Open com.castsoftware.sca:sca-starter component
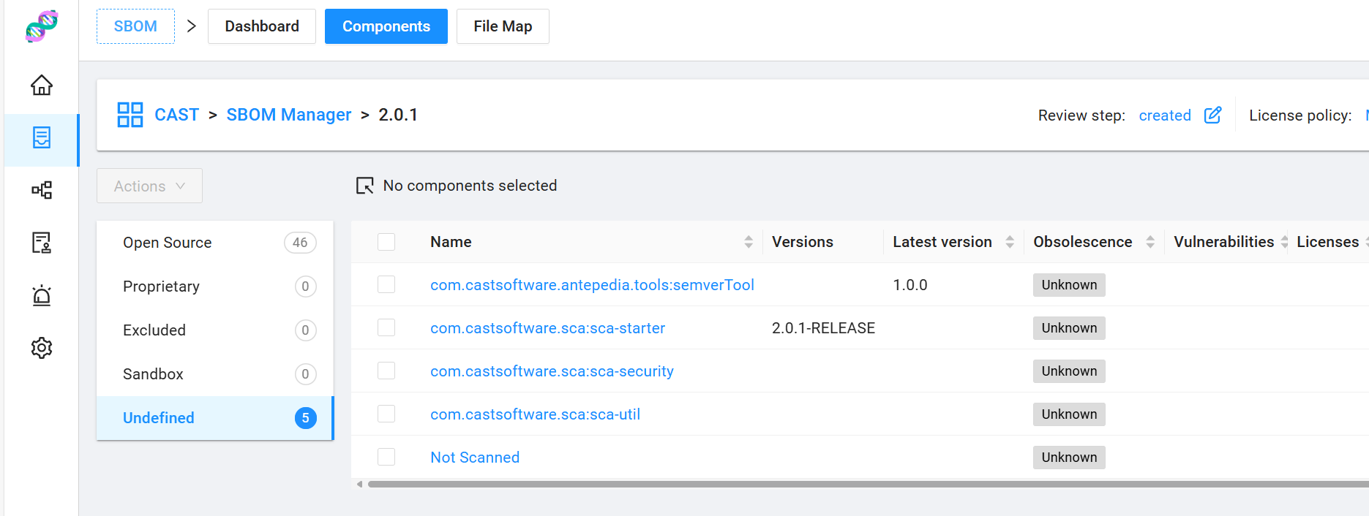The image size is (1369, 516). tap(547, 328)
